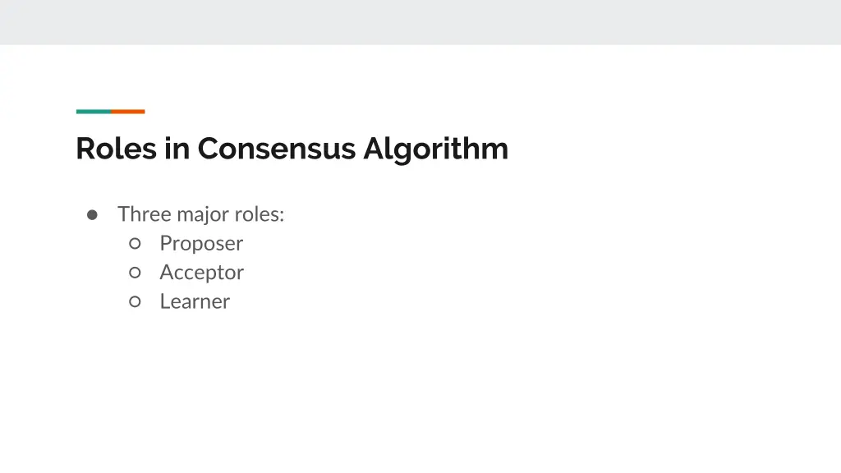Click the letter P starting Proposer
Viewport: 841px width, 473px height.
[165, 243]
